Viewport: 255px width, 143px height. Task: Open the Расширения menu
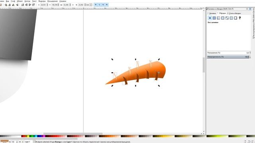tap(53, 1)
